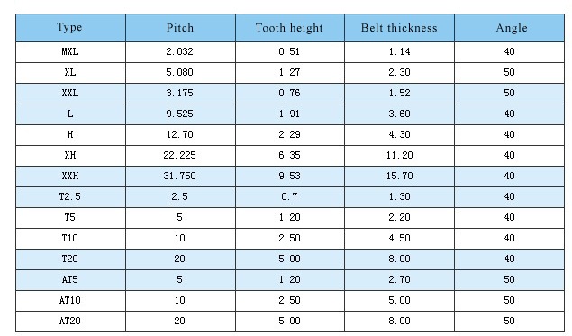Select the Belt thickness header cell
Image resolution: width=572 pixels, height=336 pixels.
point(399,28)
